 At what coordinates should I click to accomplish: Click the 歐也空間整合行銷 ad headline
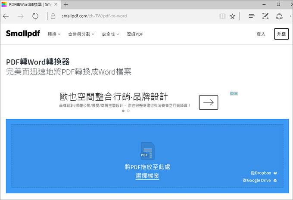113,97
